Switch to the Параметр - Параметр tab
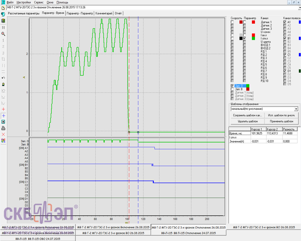This screenshot has height=241, width=301. [x=80, y=14]
